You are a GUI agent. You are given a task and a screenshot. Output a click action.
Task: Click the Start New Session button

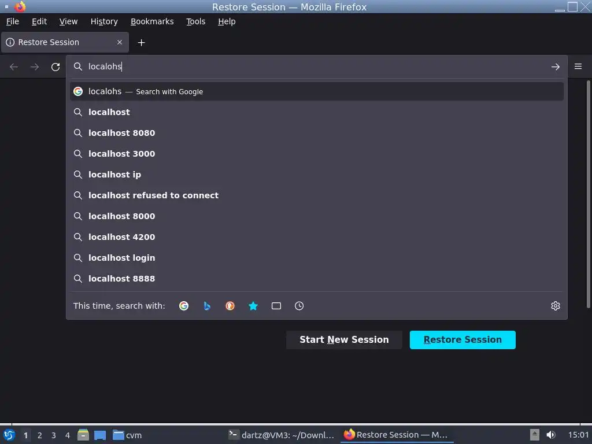coord(344,340)
